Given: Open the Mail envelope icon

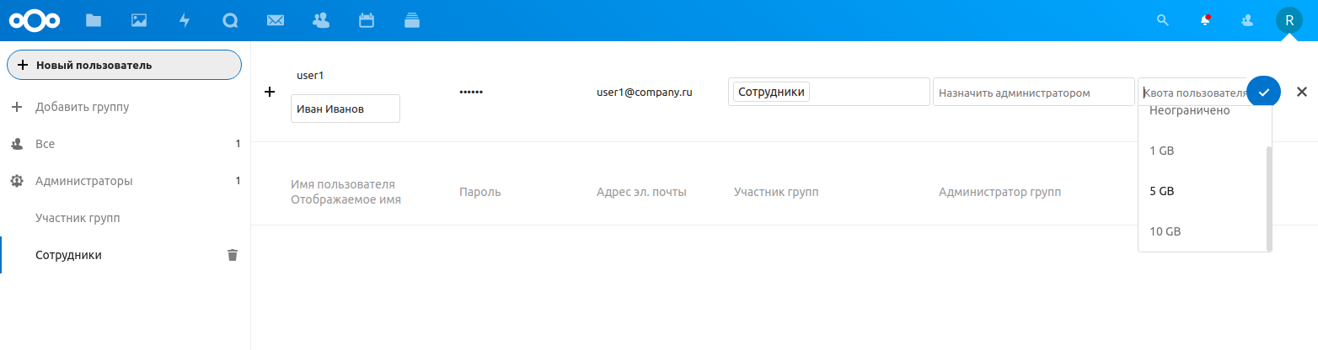Looking at the screenshot, I should (275, 20).
